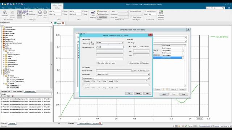This screenshot has width=232, height=130.
Task: Choose the Smith Chart plot icon
Action: pyautogui.click(x=45, y=13)
